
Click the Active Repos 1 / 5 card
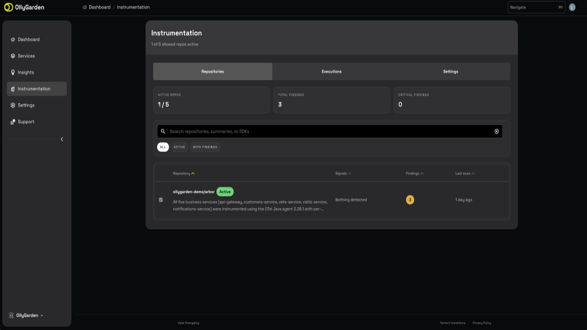[211, 100]
